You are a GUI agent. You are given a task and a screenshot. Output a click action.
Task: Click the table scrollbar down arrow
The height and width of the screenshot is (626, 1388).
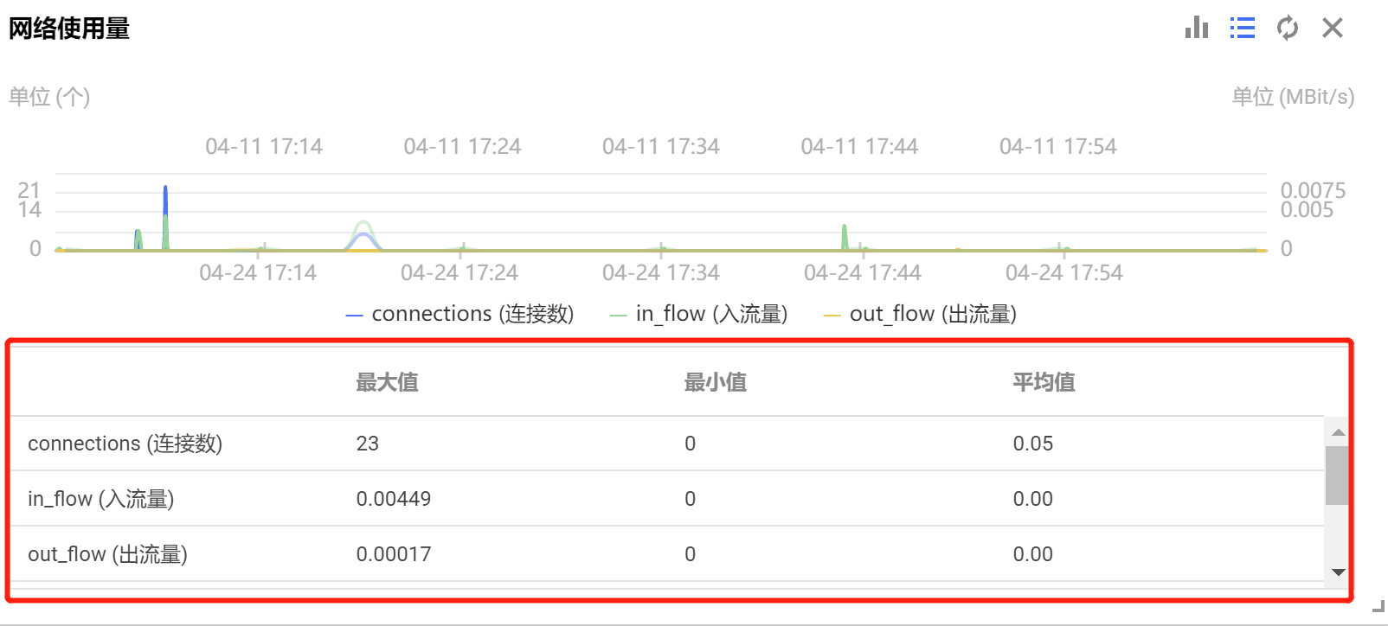(1338, 572)
